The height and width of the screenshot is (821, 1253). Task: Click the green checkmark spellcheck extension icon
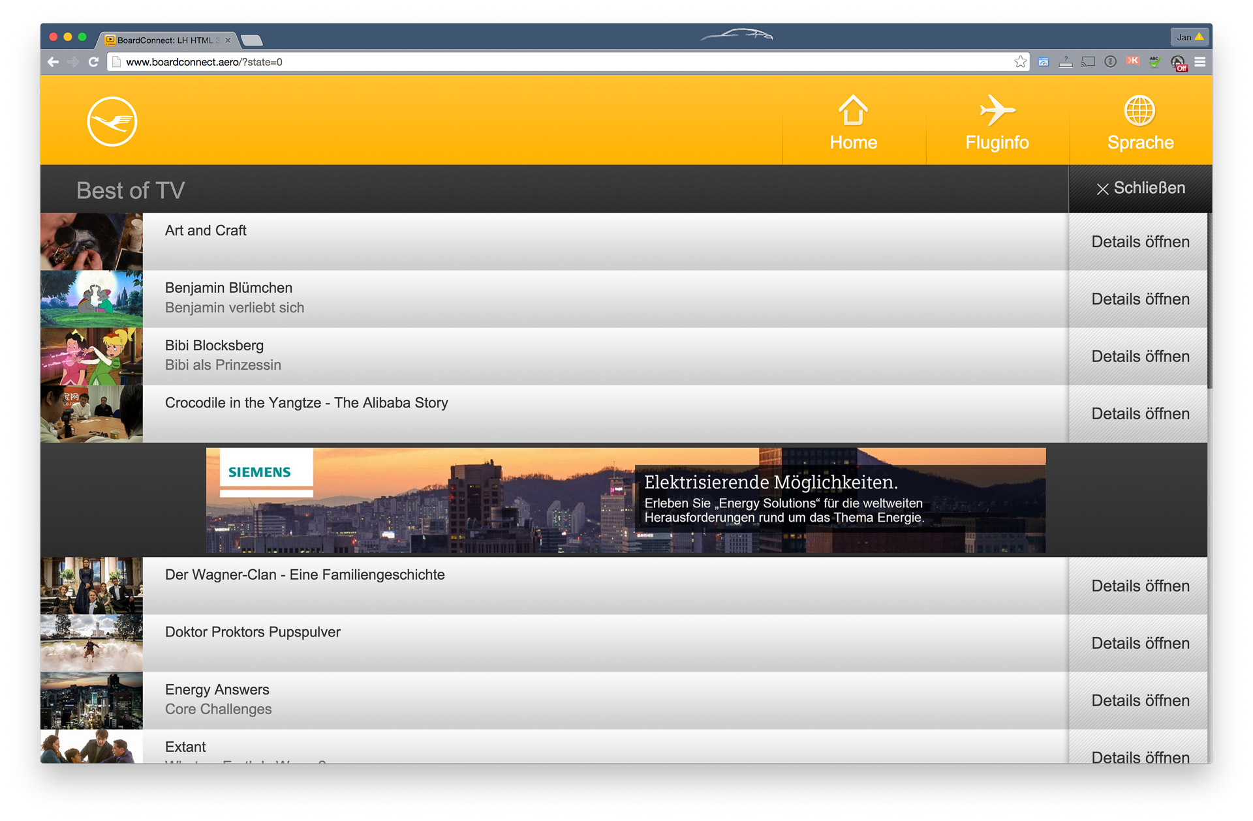click(1155, 62)
